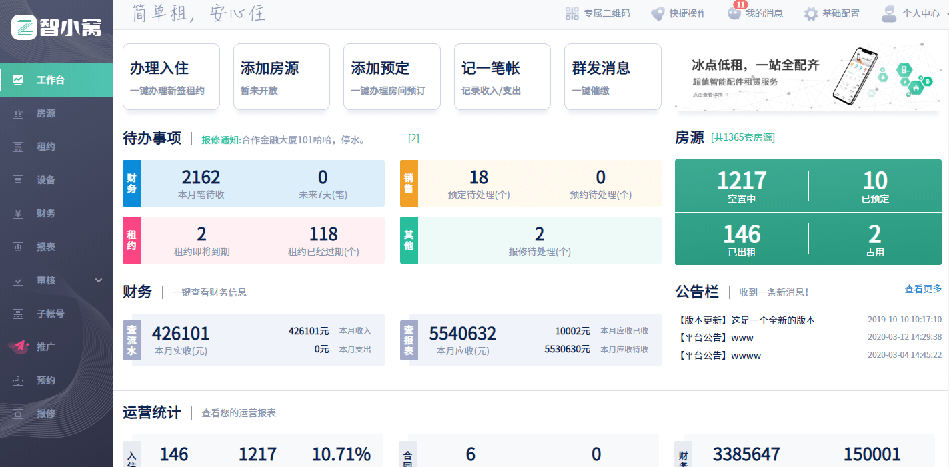Click the 智小寓 logo

click(57, 27)
